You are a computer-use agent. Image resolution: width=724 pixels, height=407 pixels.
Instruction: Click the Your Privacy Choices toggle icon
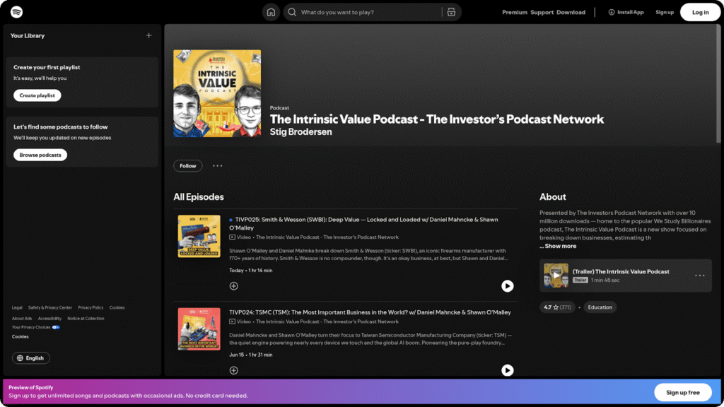(56, 327)
